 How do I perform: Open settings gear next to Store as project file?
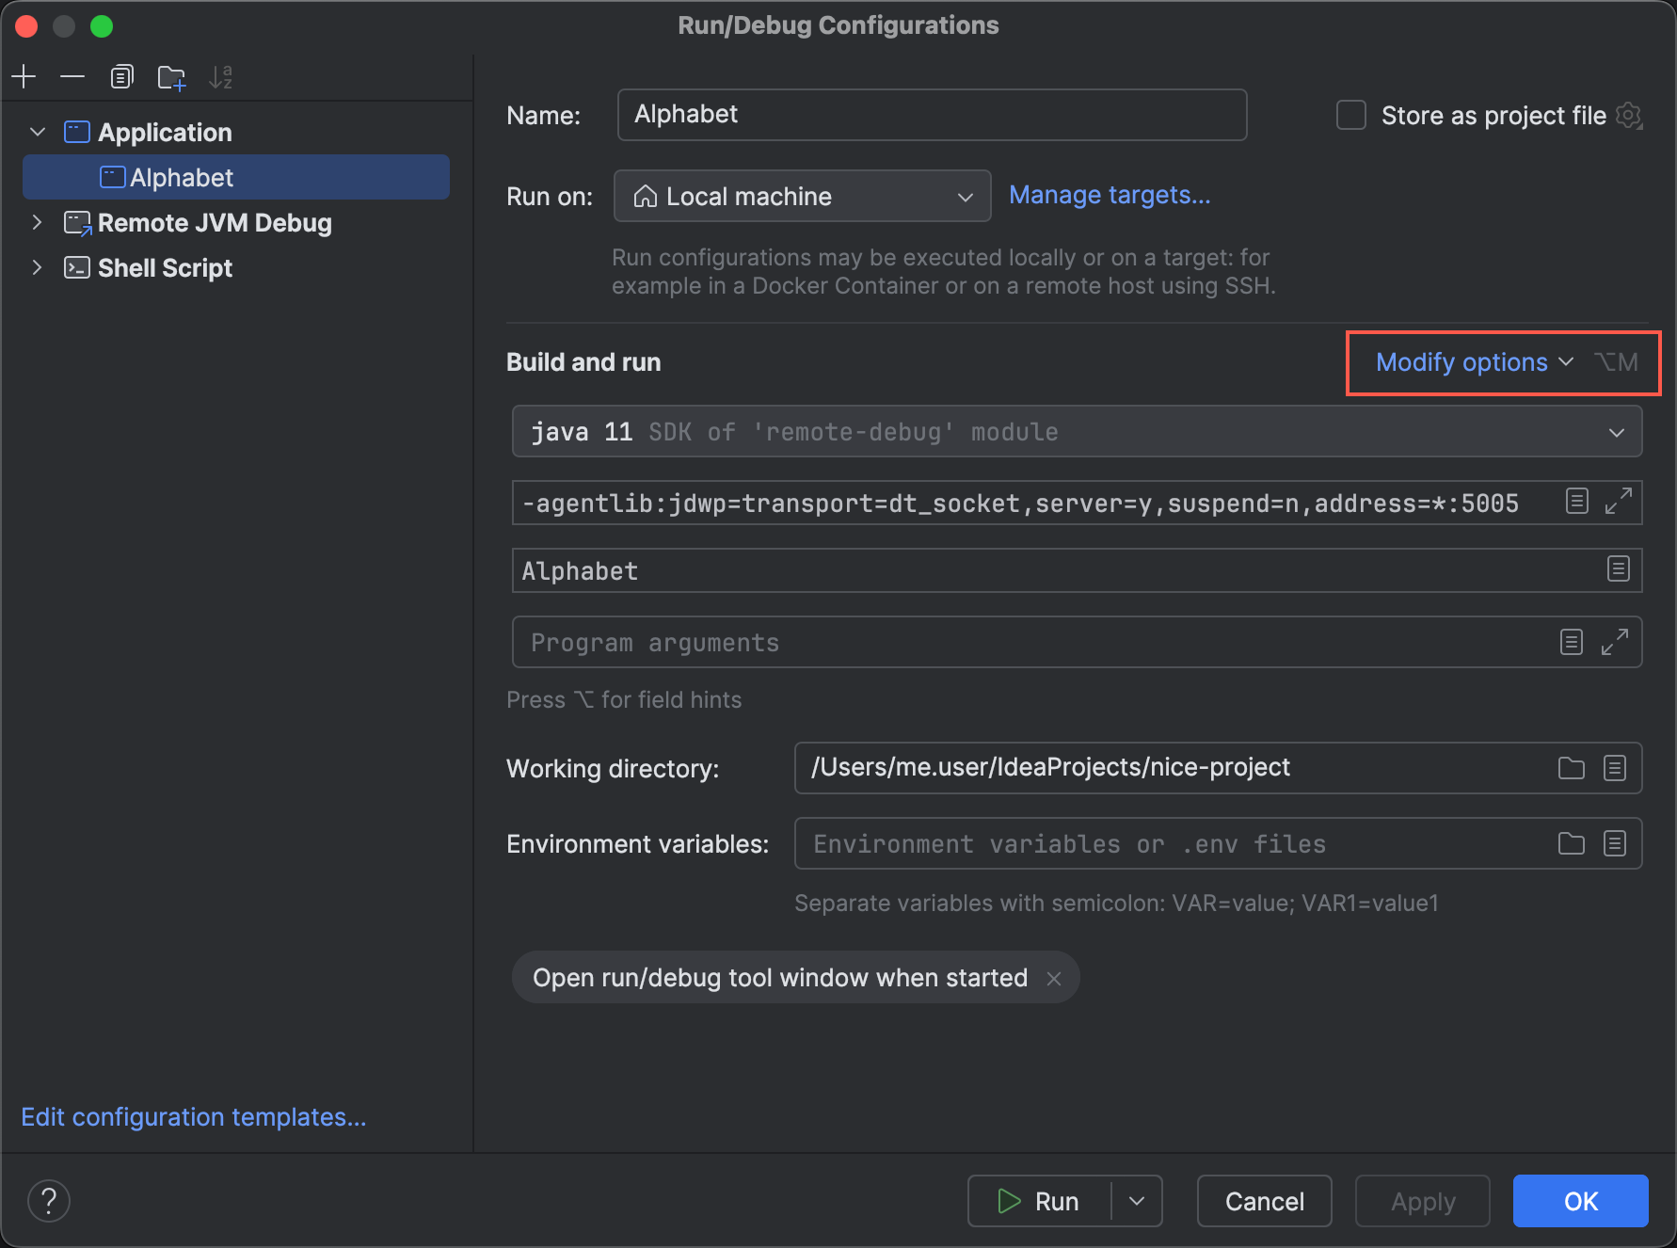coord(1631,115)
